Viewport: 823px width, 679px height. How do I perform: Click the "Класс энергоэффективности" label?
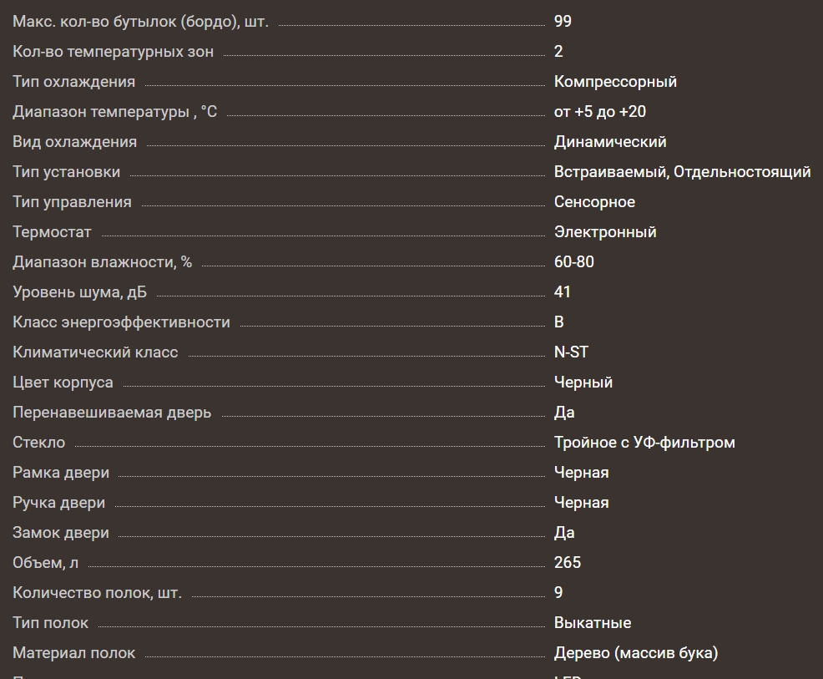coord(121,322)
